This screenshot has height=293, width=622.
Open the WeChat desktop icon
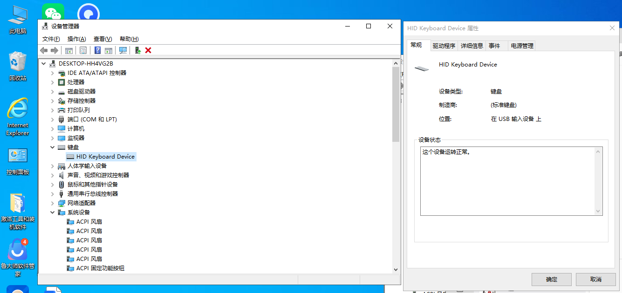(x=53, y=11)
